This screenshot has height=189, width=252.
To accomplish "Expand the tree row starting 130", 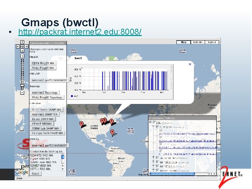I will point(154,166).
